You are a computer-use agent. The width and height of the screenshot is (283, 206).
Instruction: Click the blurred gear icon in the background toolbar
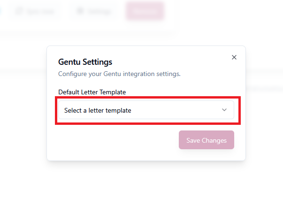(x=80, y=11)
